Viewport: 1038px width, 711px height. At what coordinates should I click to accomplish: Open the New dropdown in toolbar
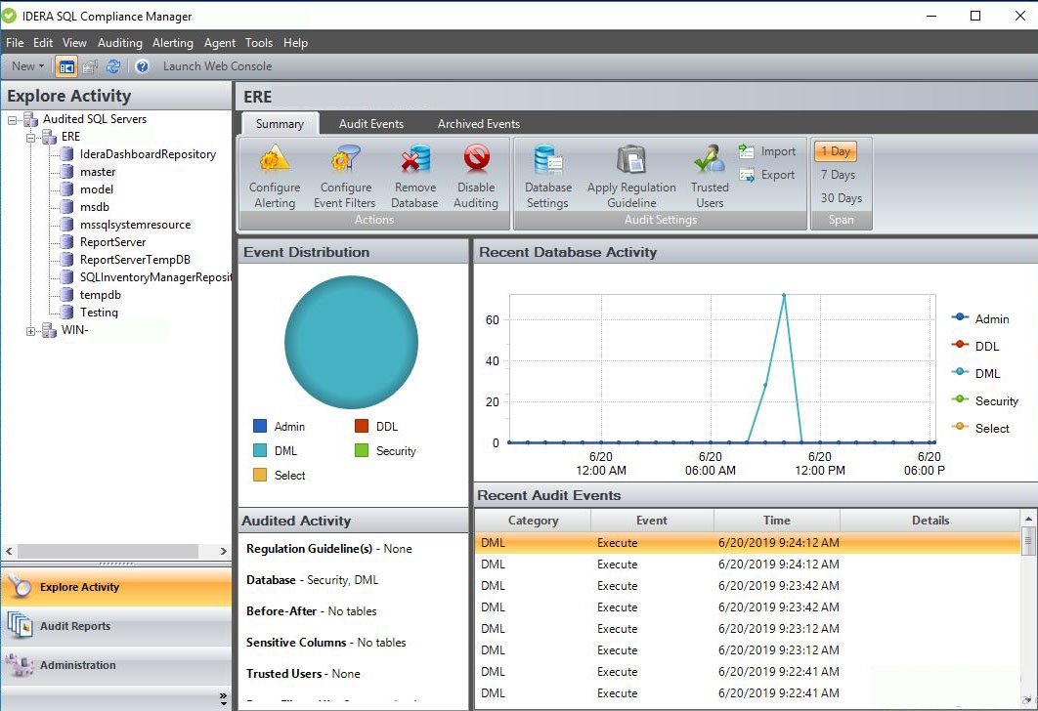27,66
